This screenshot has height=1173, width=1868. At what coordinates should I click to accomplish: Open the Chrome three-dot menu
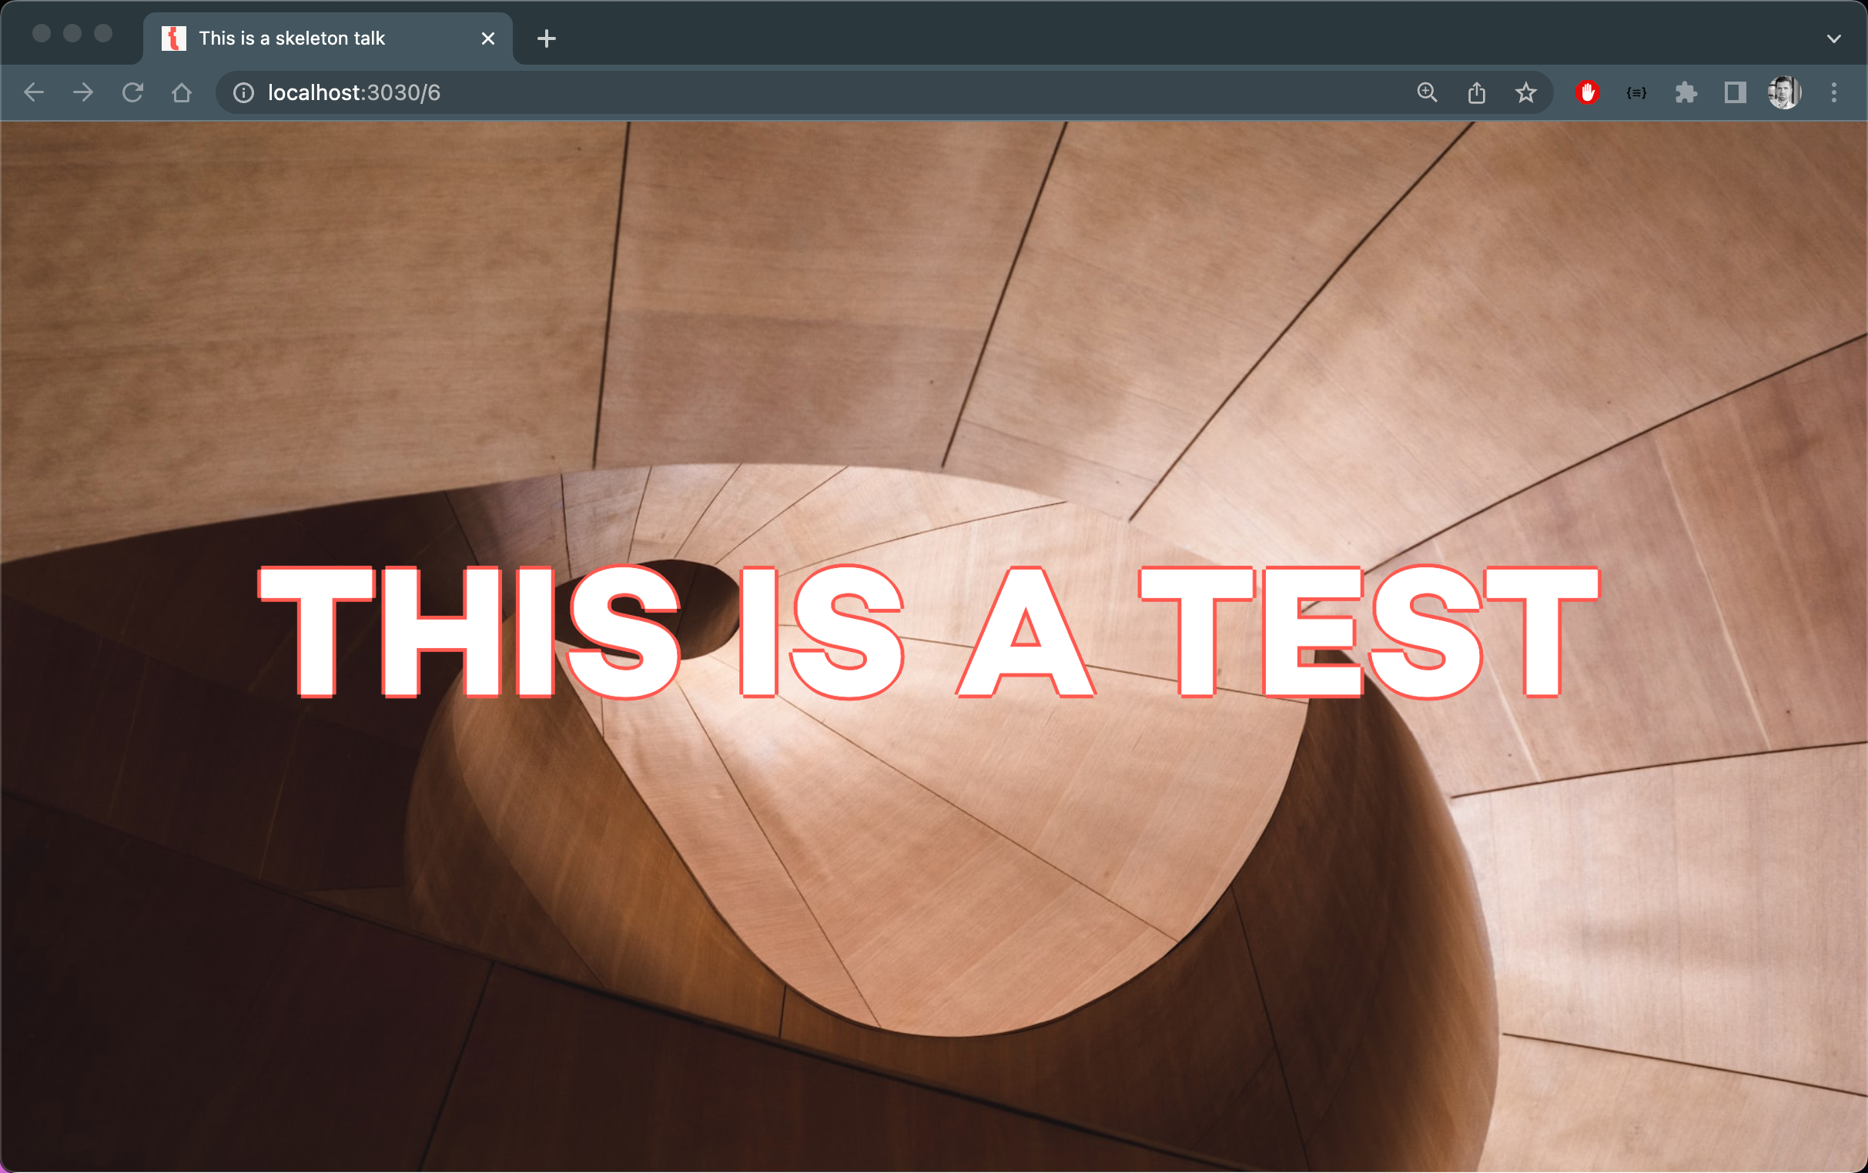[x=1833, y=93]
